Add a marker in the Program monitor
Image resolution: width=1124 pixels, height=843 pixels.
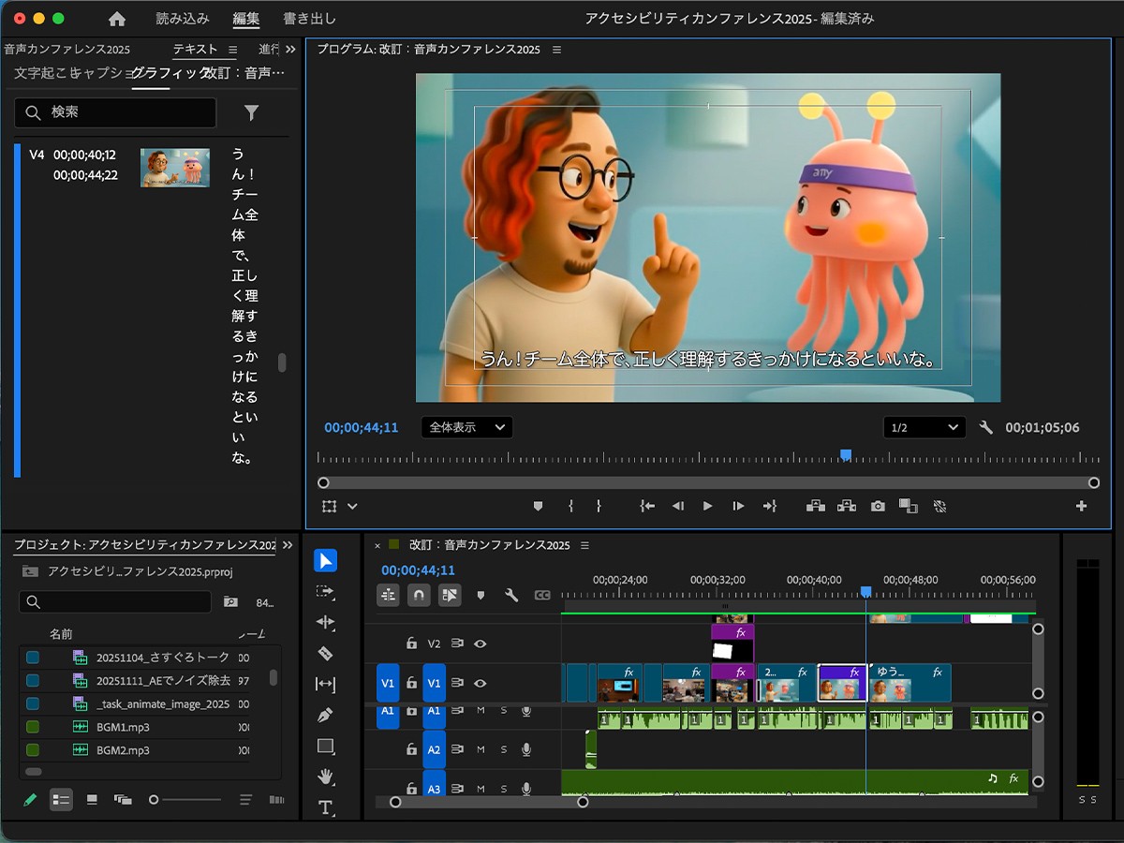point(538,506)
